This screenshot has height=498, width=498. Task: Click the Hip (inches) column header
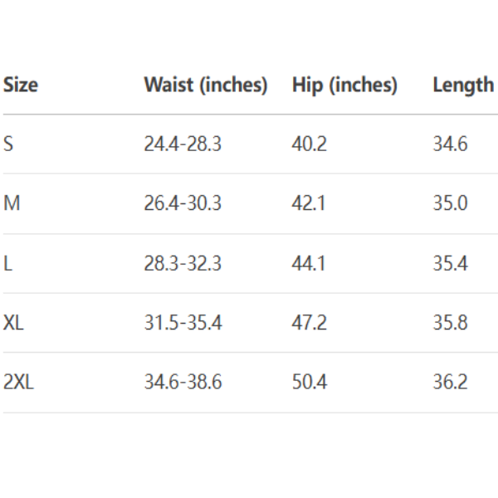click(x=344, y=85)
